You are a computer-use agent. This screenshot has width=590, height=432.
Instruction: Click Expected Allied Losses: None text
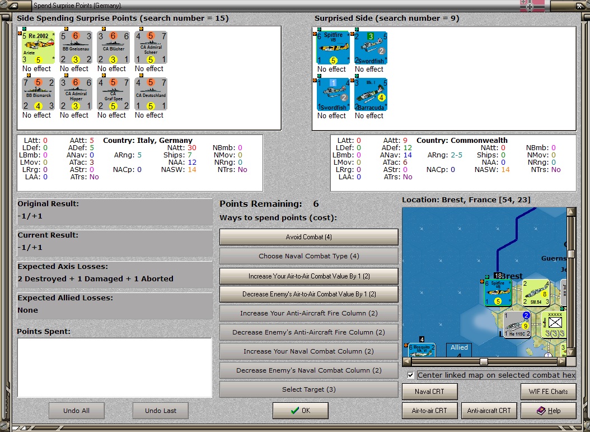coord(27,310)
